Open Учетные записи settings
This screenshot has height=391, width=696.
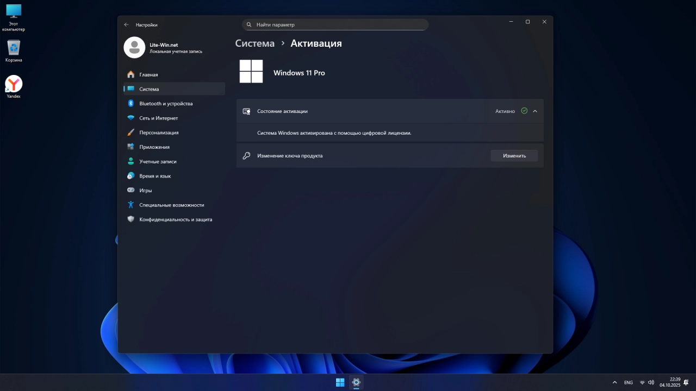tap(174, 161)
